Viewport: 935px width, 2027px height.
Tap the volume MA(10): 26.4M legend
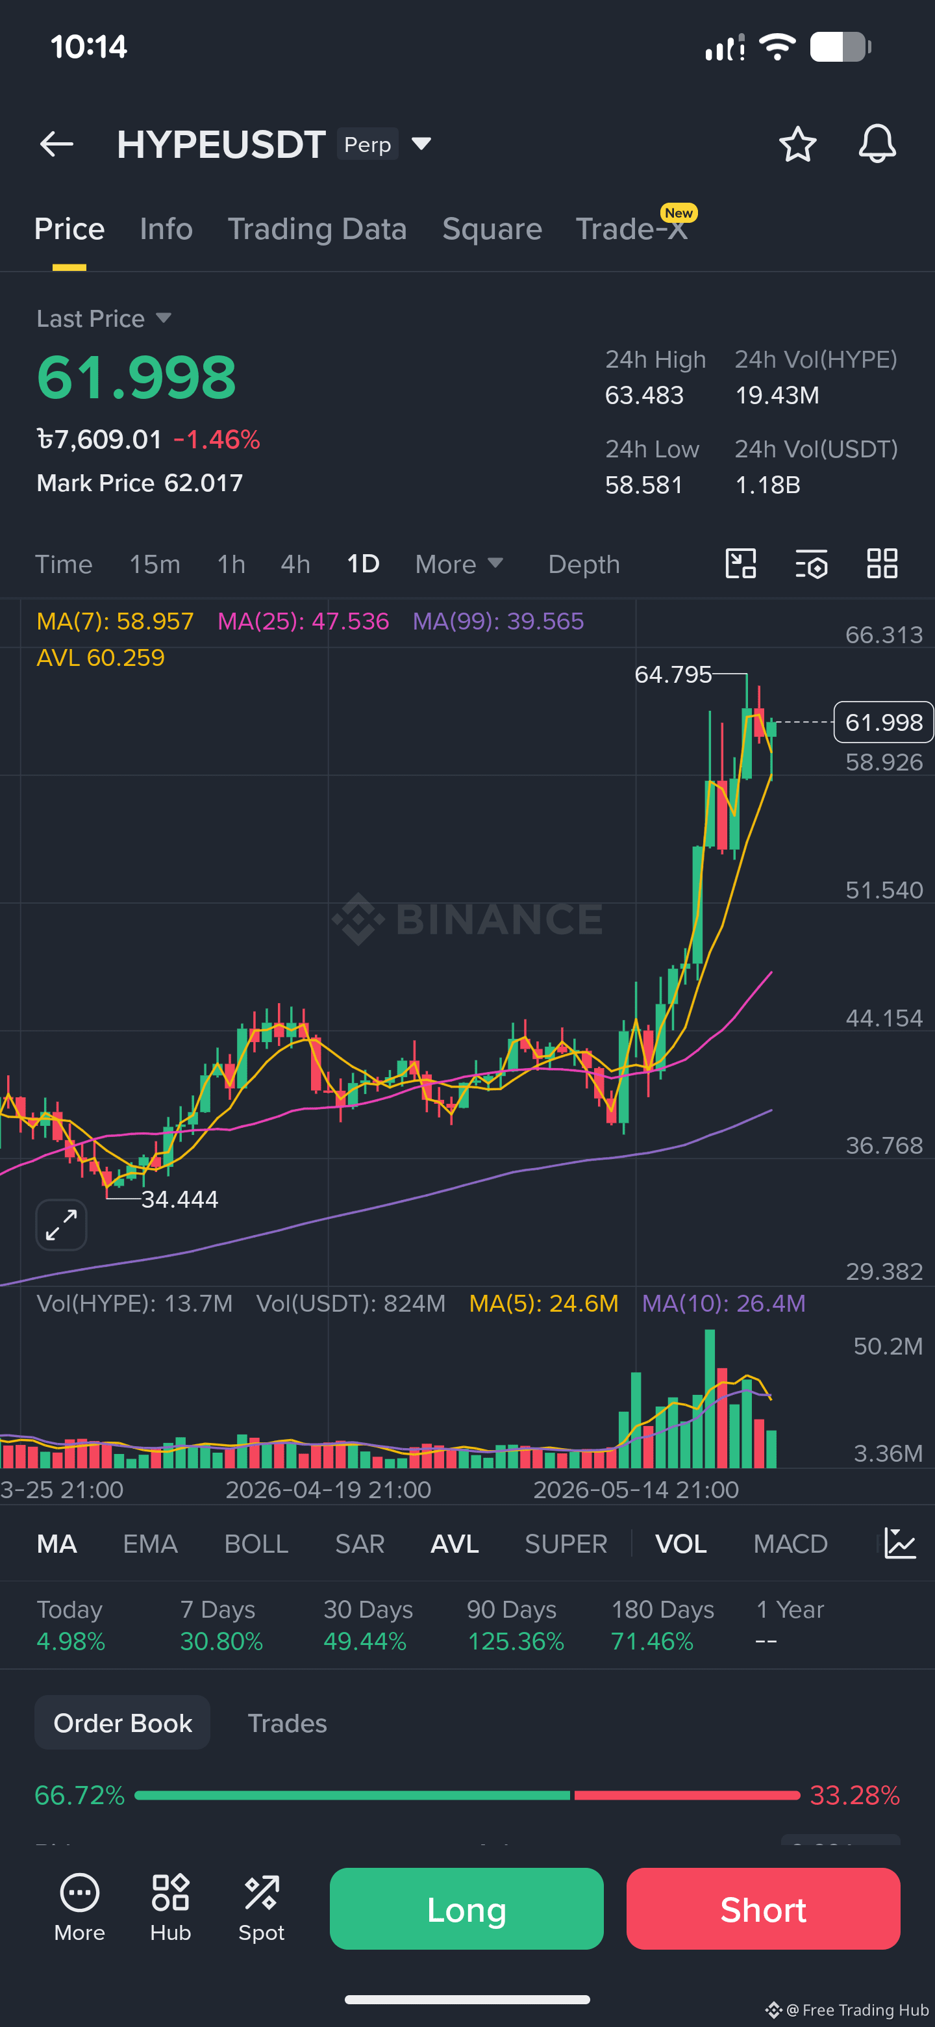point(723,1303)
